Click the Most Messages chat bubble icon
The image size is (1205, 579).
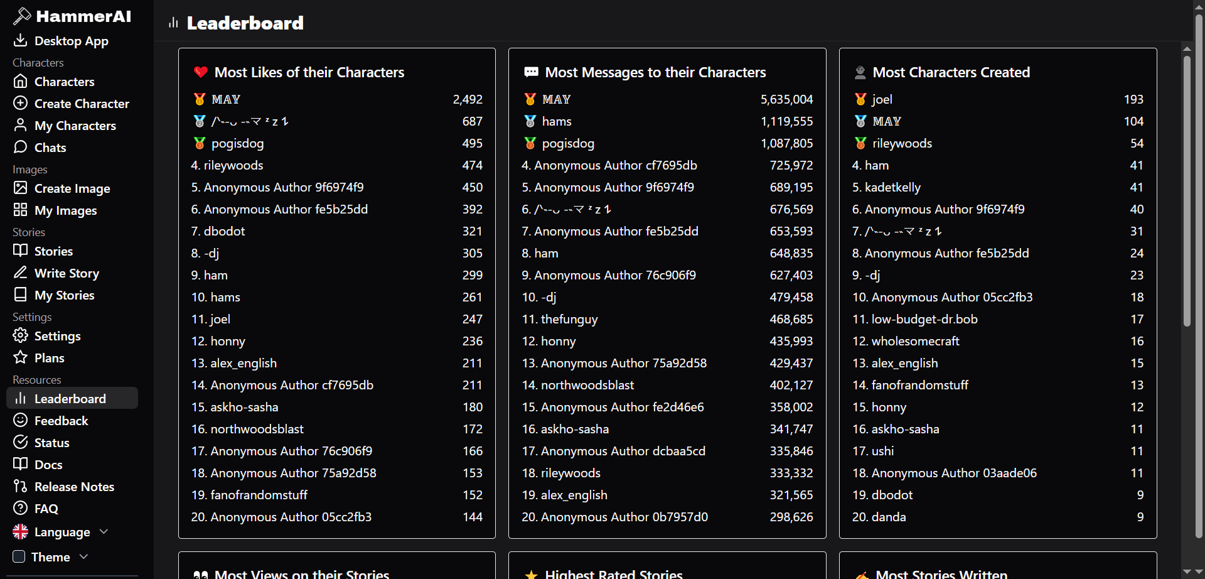pyautogui.click(x=531, y=72)
